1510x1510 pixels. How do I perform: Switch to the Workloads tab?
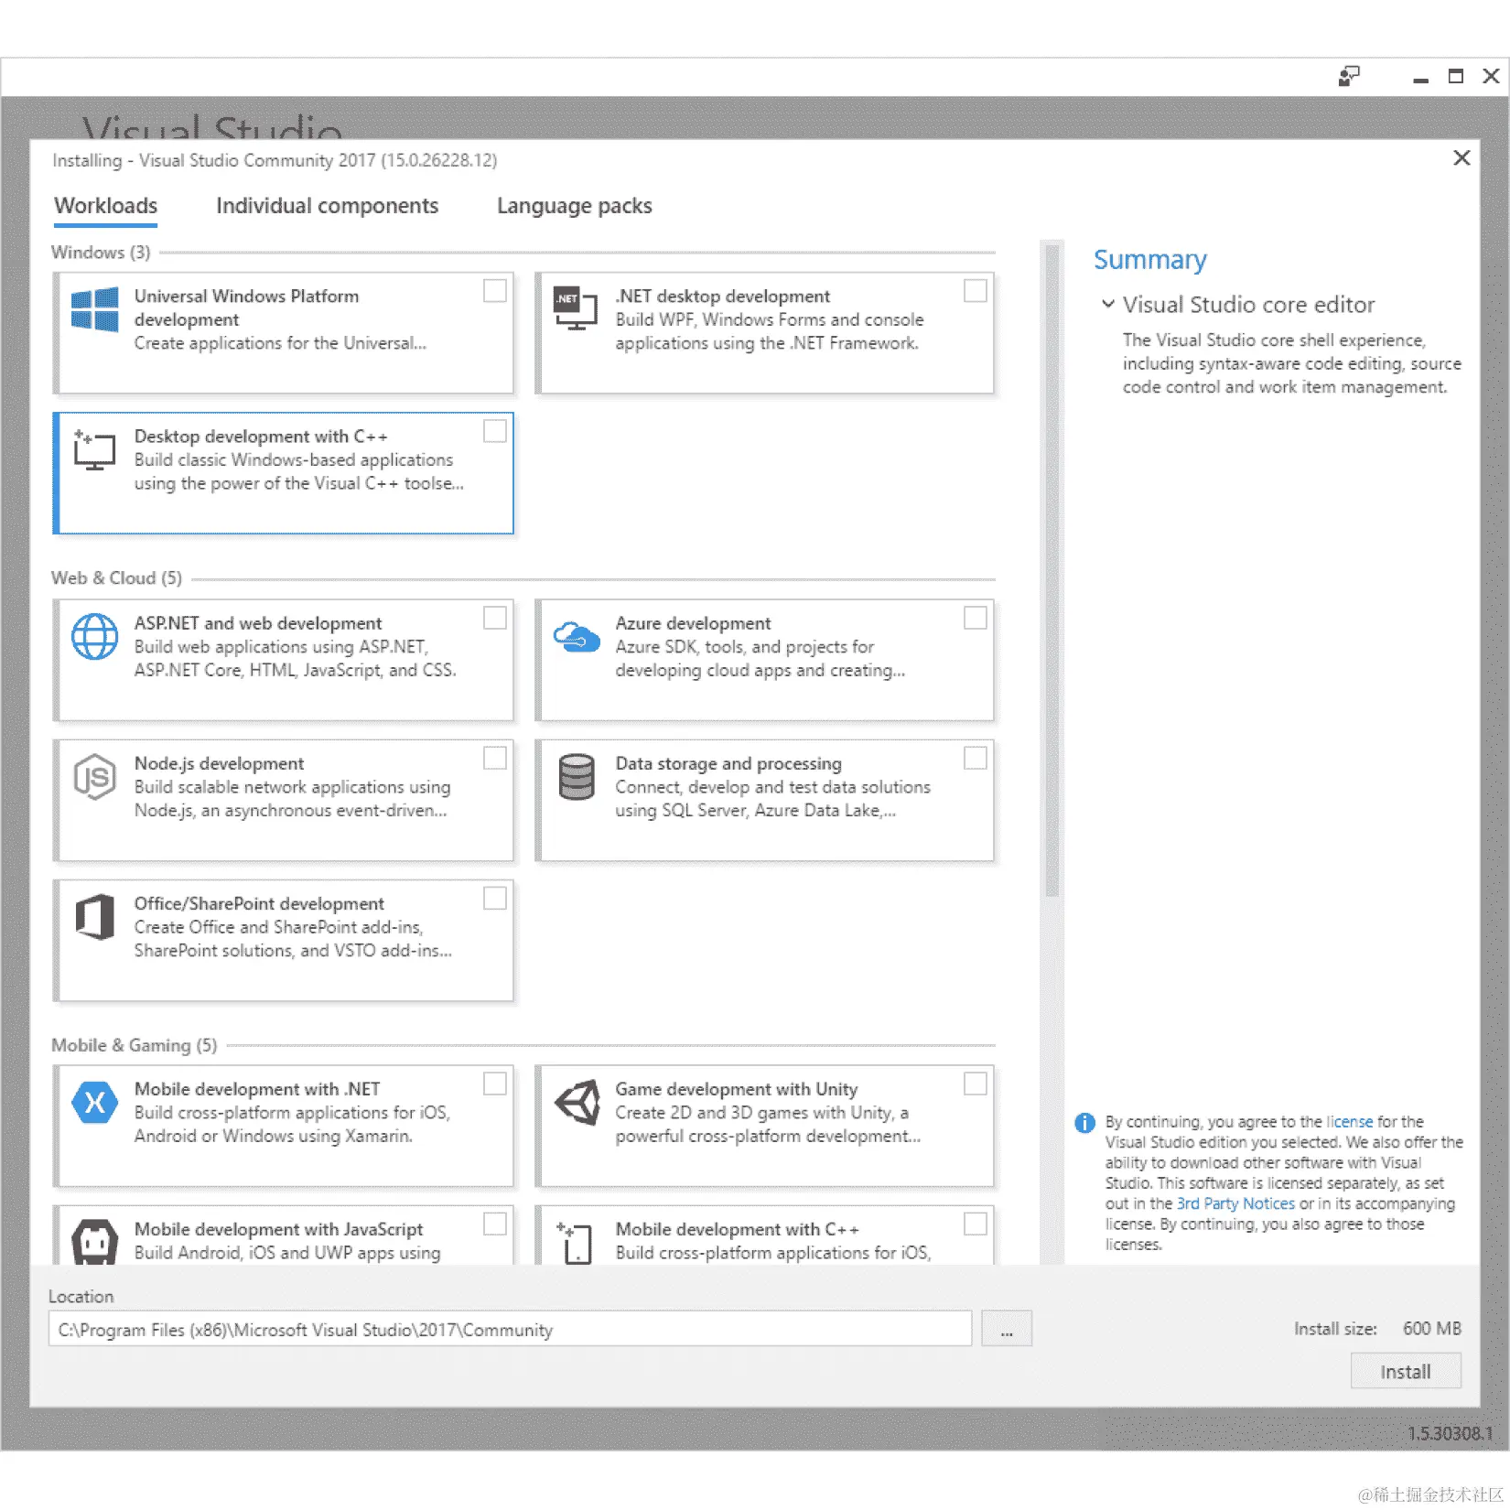click(x=106, y=206)
